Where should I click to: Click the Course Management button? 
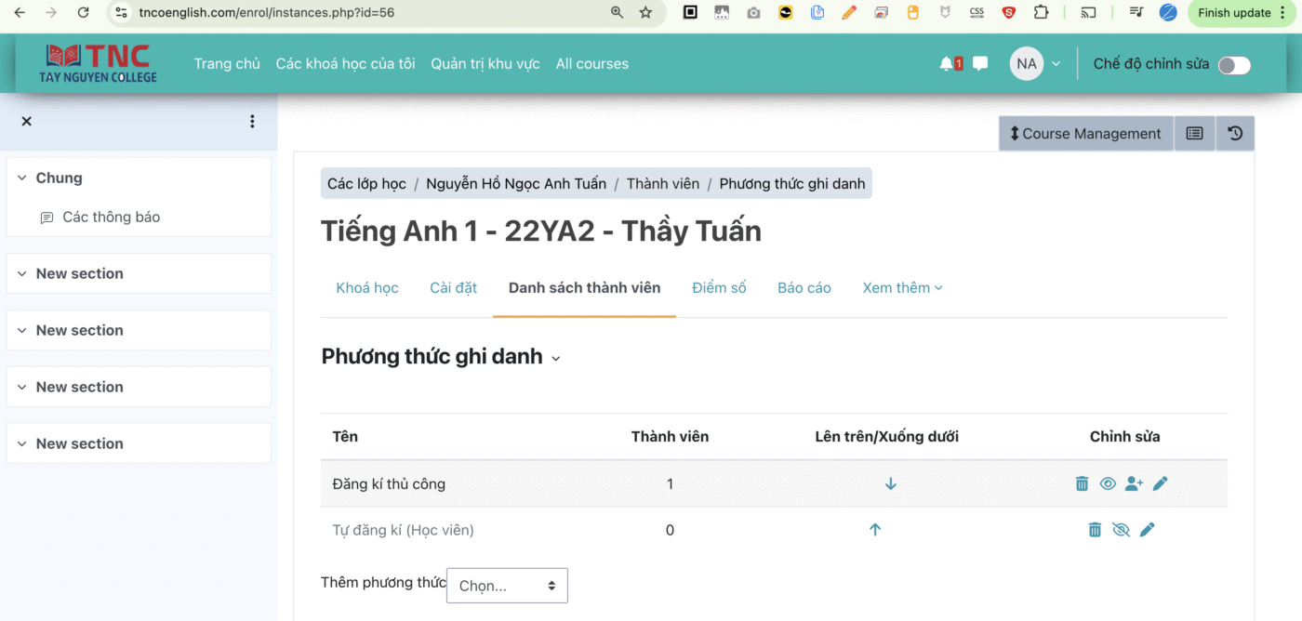pos(1085,134)
